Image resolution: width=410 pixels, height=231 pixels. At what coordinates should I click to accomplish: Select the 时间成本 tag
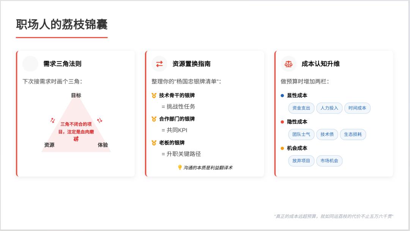tap(357, 108)
